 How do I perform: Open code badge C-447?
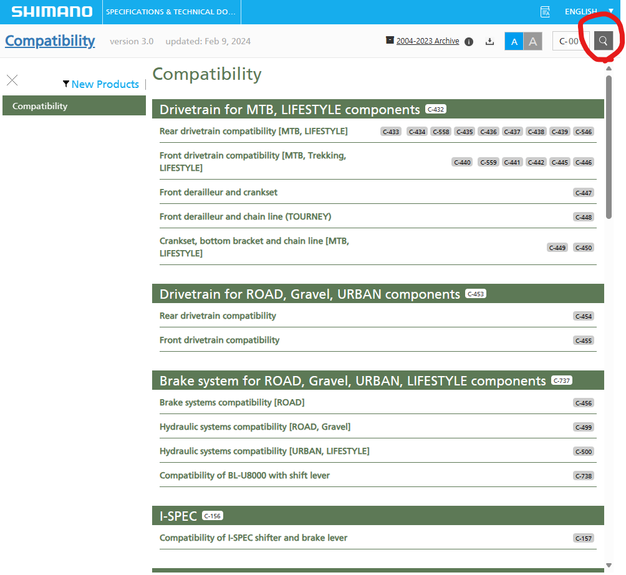click(x=584, y=193)
